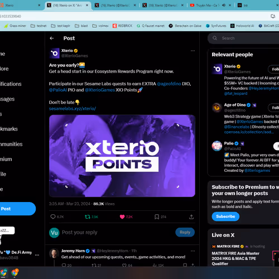Click the Age of Dino profile avatar

[x=217, y=108]
